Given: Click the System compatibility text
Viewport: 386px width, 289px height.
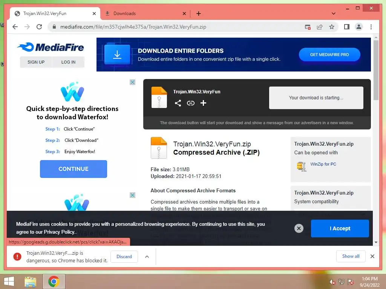Looking at the screenshot, I should coord(316,202).
